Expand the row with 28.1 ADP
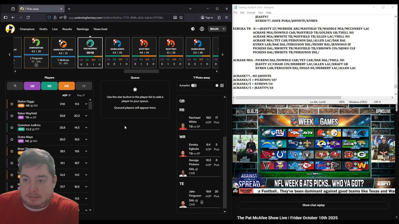Image resolution: width=399 pixels, height=224 pixels. tap(86, 151)
